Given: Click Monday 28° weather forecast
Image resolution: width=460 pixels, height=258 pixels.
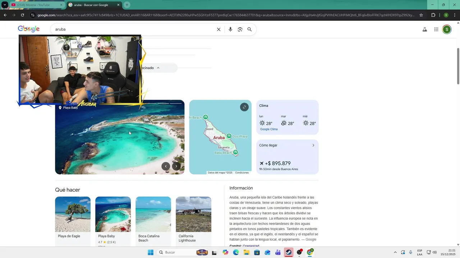Looking at the screenshot, I should pyautogui.click(x=266, y=121).
